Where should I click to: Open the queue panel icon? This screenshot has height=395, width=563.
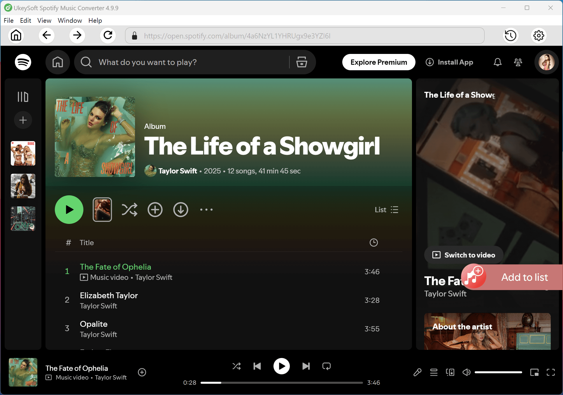point(434,372)
